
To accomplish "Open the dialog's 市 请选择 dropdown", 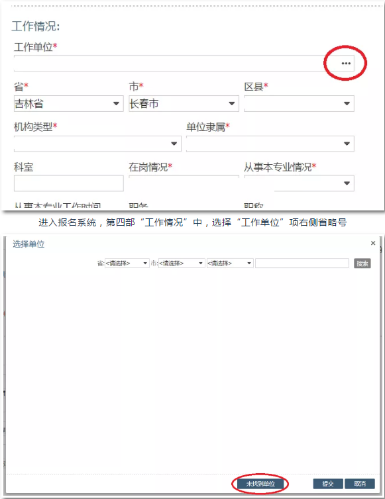I will 182,263.
